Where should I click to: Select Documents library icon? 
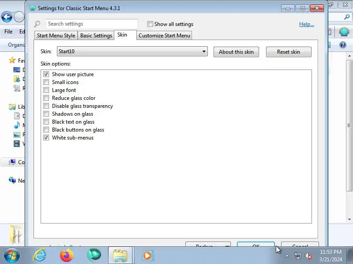pos(17,116)
